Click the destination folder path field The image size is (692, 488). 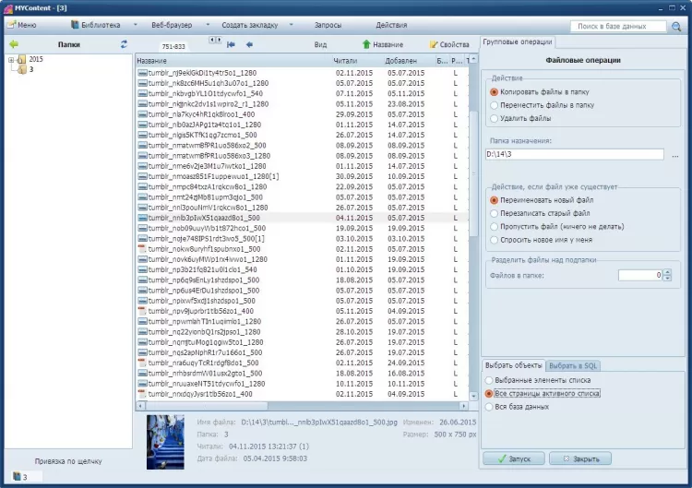(x=574, y=154)
